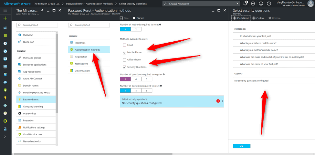Open the settings gear icon

253,4
